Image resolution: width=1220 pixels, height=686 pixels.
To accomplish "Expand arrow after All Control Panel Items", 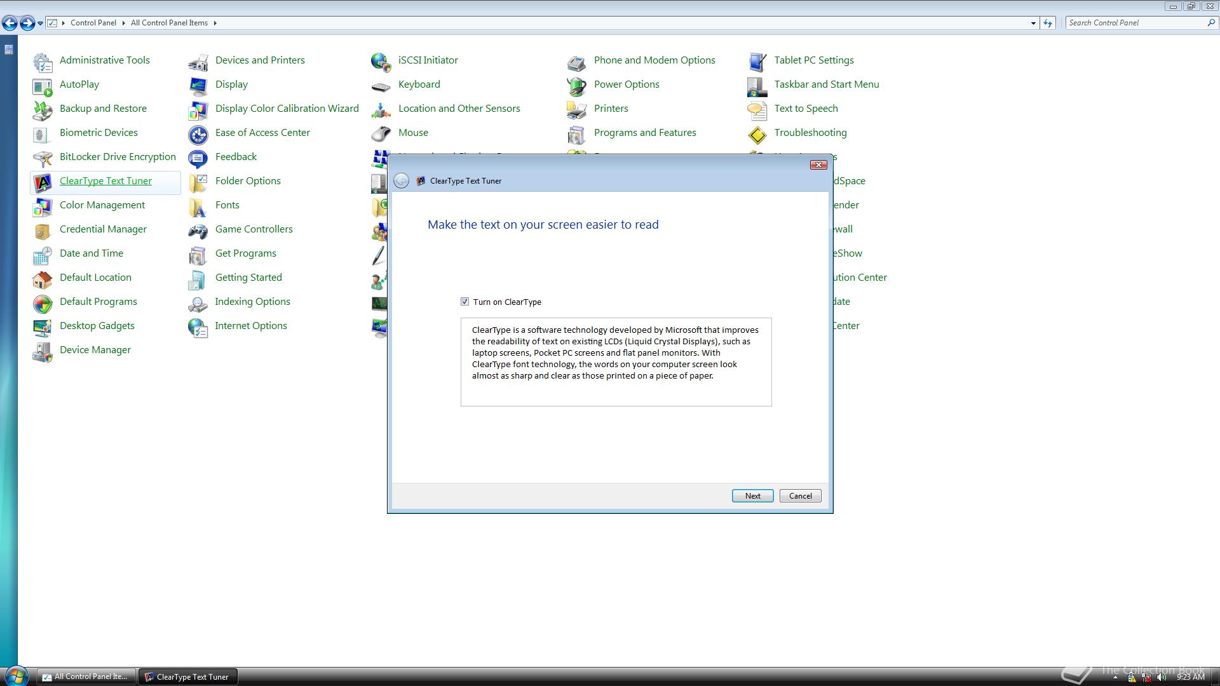I will (215, 23).
